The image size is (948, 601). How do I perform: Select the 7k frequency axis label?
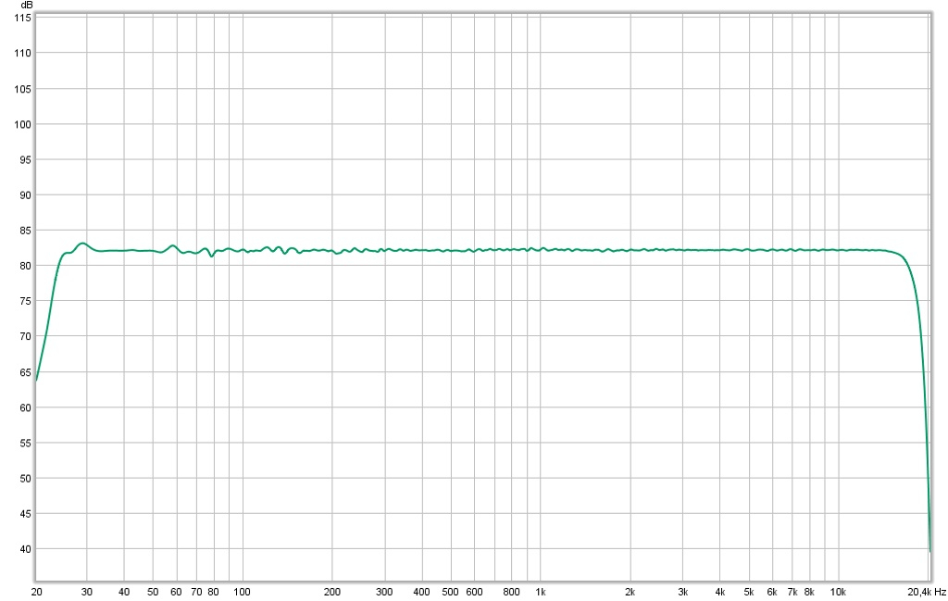pyautogui.click(x=792, y=592)
